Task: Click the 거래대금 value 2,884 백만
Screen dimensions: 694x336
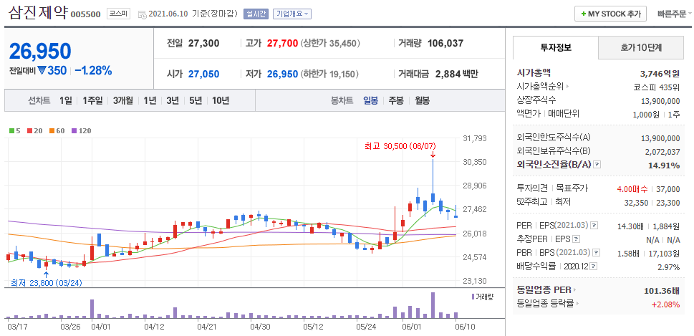Action: click(457, 74)
